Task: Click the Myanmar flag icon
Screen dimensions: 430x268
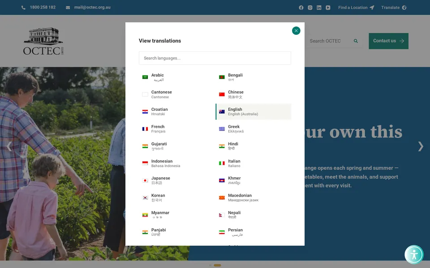Action: (x=145, y=215)
